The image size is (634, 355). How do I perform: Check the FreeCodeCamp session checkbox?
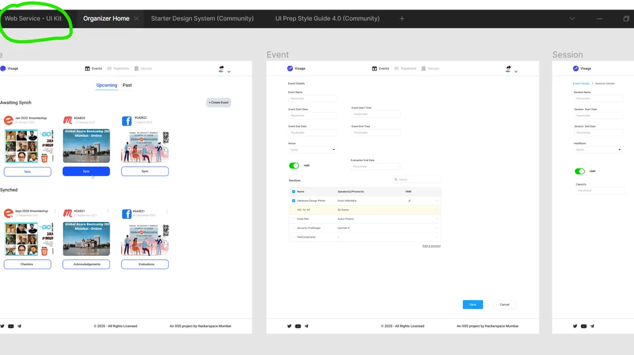294,237
